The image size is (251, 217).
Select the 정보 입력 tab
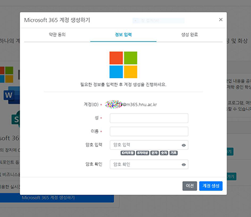(123, 35)
